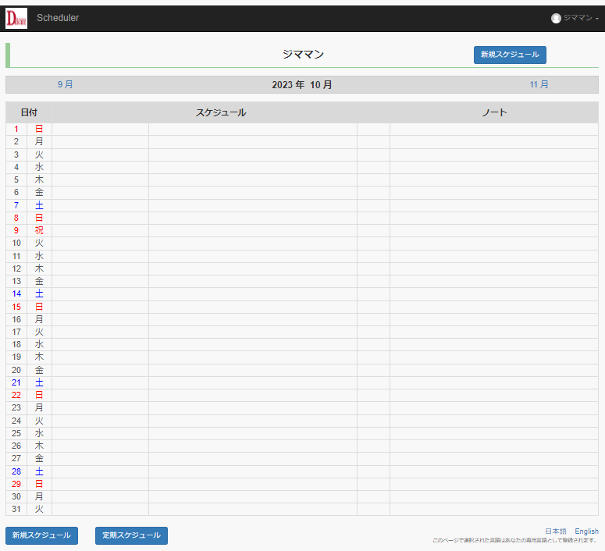Click the ノート column header
Viewport: 605px width, 551px height.
click(x=493, y=112)
